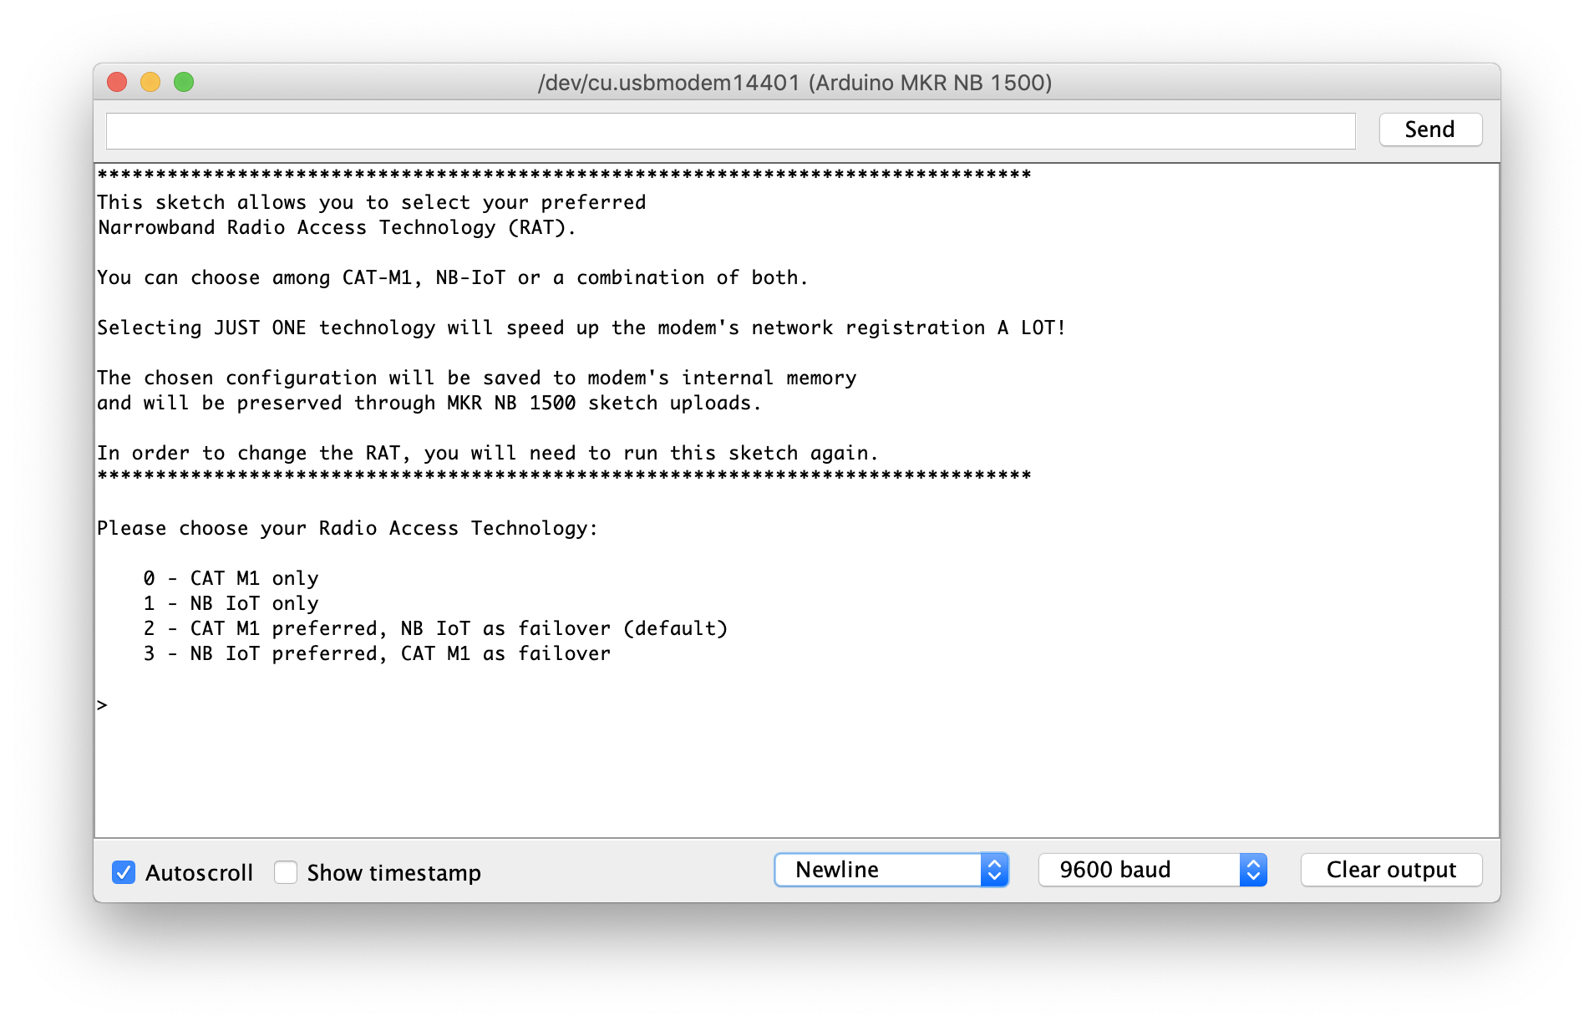Close the serial monitor with red button
The width and height of the screenshot is (1594, 1026).
[117, 82]
